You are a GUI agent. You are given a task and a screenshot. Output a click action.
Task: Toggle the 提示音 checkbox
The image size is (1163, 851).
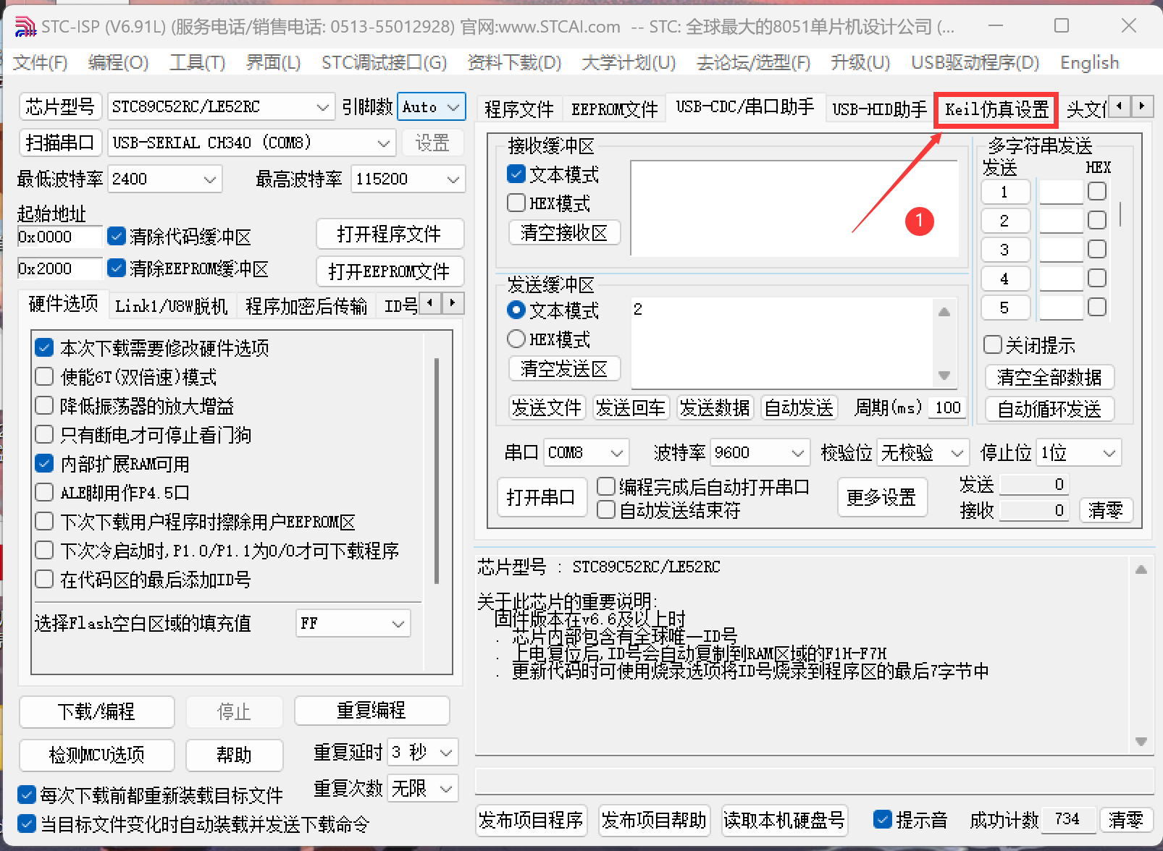(x=882, y=819)
